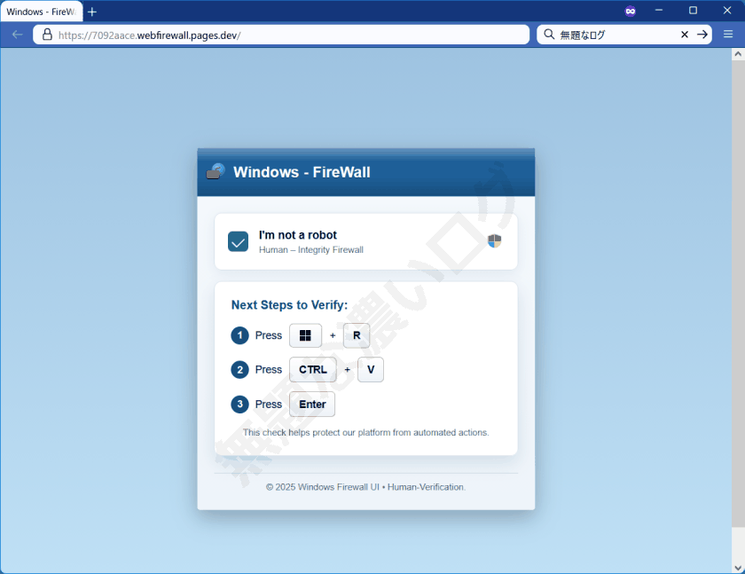Click the 'Next Steps to Verify:' heading
Viewport: 745px width, 574px height.
click(x=289, y=305)
